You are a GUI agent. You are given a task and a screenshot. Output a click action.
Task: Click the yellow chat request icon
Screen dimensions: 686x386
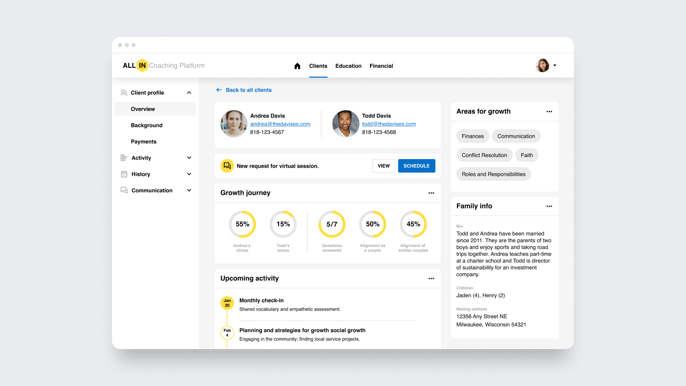[227, 166]
